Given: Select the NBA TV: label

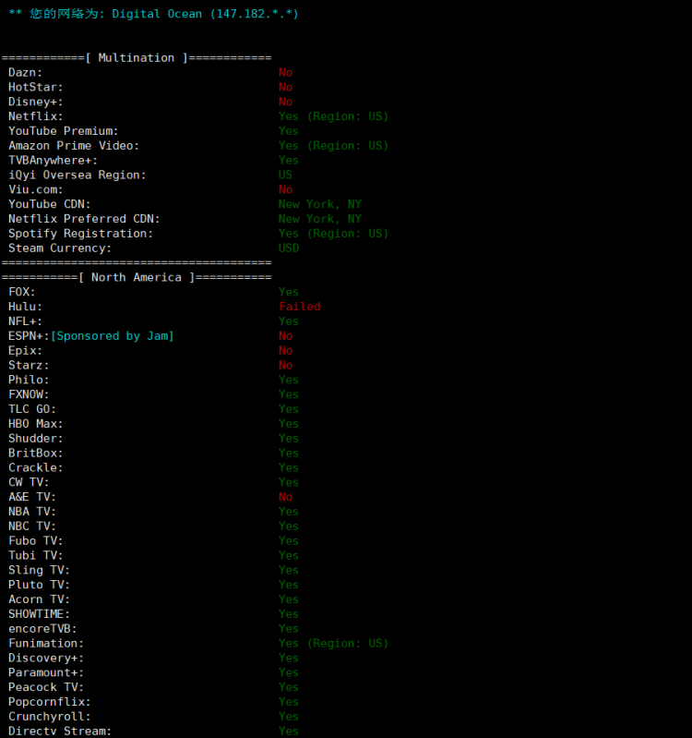Looking at the screenshot, I should 32,511.
